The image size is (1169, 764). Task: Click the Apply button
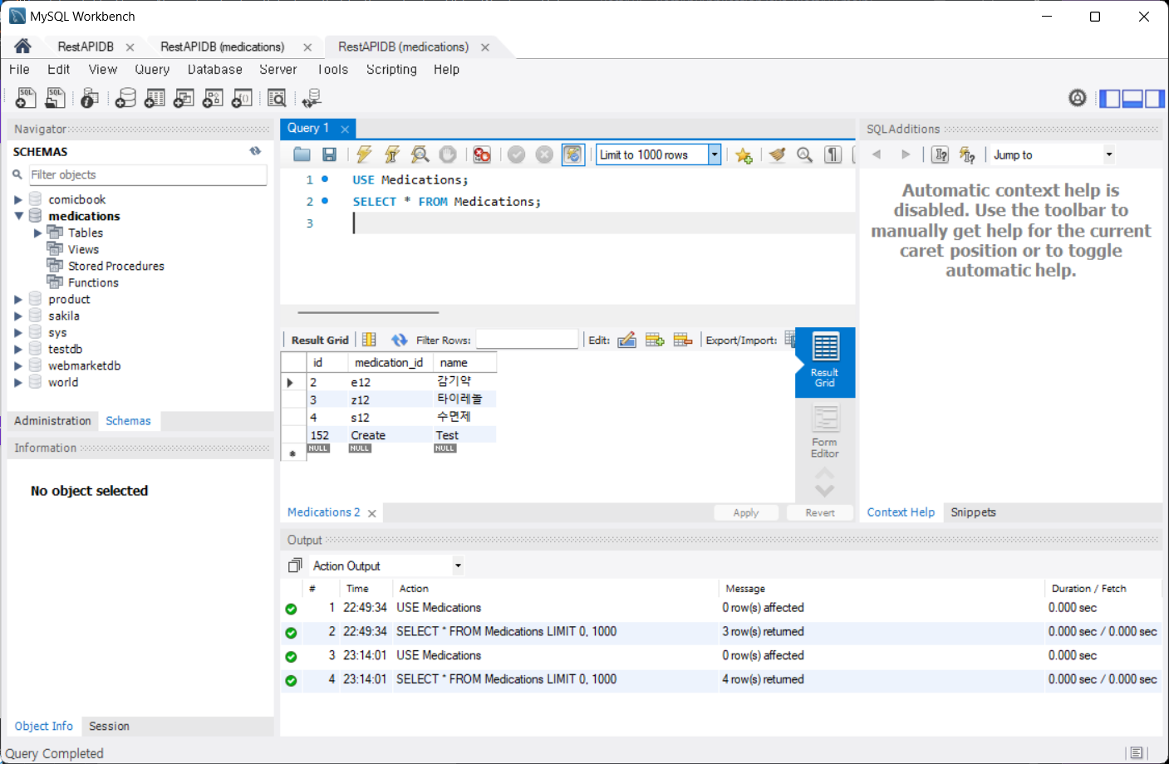[746, 512]
